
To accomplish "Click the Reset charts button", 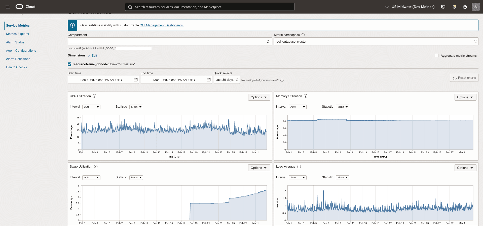I will coord(464,78).
